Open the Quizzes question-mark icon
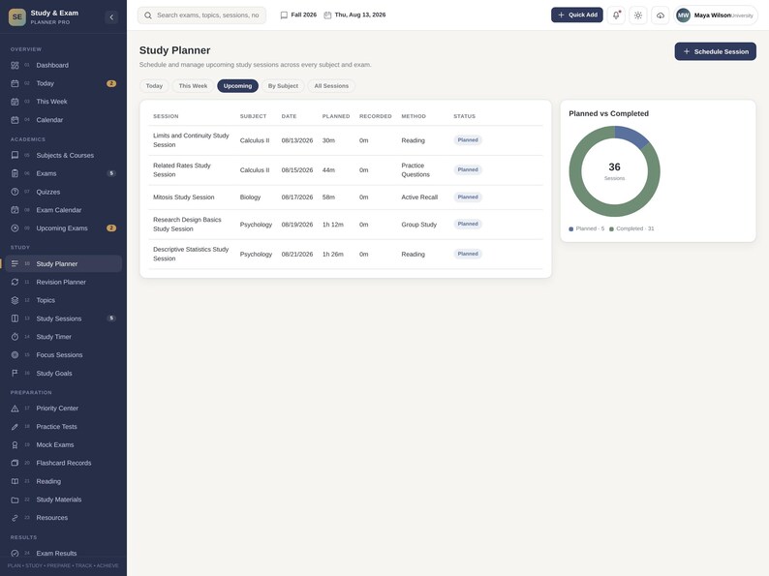Image resolution: width=769 pixels, height=576 pixels. pos(15,192)
